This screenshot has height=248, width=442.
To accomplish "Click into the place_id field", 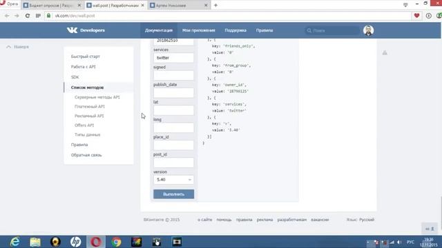I will click(173, 145).
